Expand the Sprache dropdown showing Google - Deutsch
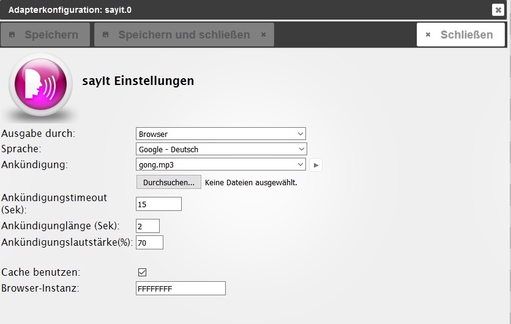The width and height of the screenshot is (511, 324). coord(221,149)
